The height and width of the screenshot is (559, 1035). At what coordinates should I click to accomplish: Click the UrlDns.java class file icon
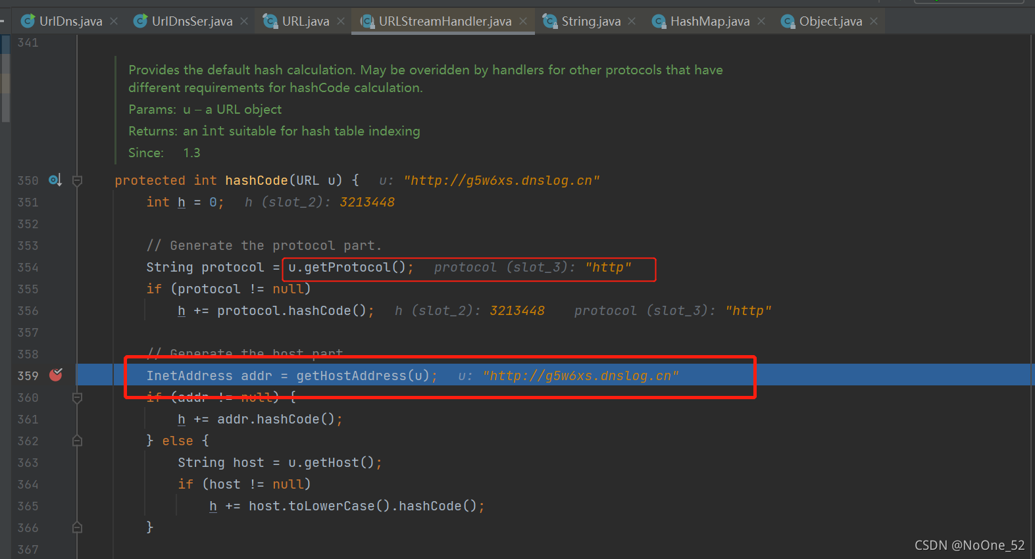coord(28,22)
